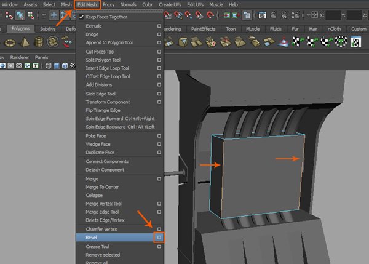Click the textured T icon in panel toolbar

coord(35,66)
